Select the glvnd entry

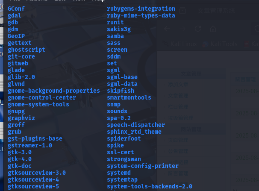(x=16, y=84)
